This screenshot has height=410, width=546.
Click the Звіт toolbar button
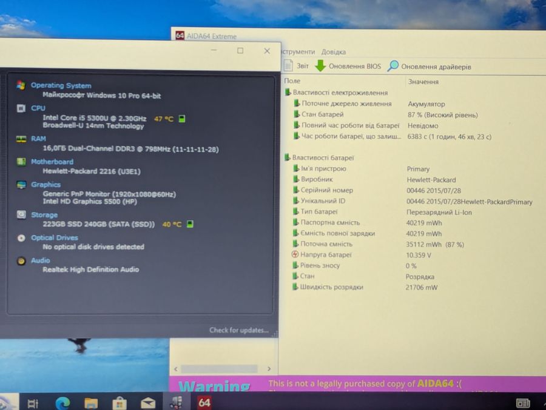pyautogui.click(x=296, y=65)
